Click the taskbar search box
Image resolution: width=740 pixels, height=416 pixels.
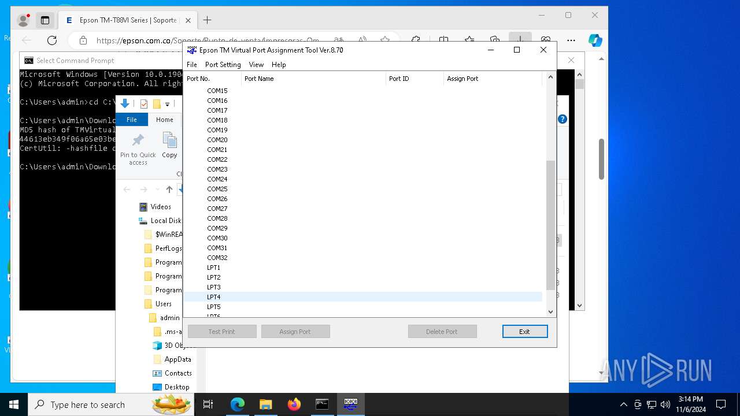pos(111,404)
